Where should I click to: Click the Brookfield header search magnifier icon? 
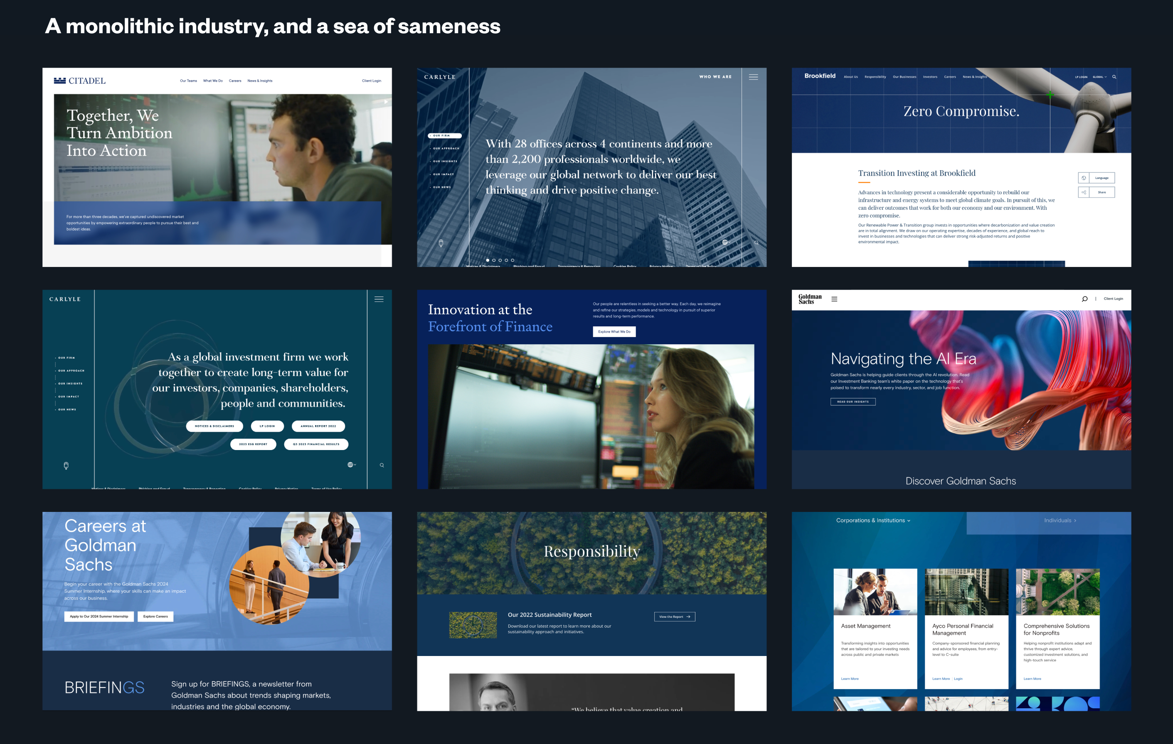tap(1114, 77)
